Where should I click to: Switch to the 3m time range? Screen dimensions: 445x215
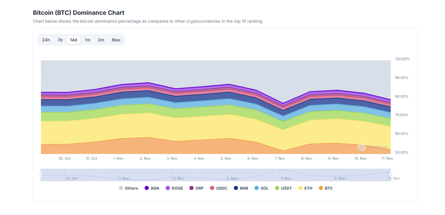click(101, 40)
